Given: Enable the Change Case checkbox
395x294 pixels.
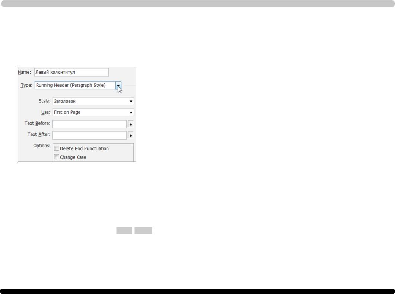Looking at the screenshot, I should pyautogui.click(x=56, y=157).
